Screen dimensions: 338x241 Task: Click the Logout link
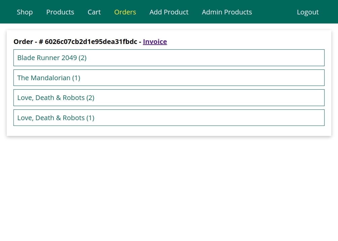click(308, 12)
